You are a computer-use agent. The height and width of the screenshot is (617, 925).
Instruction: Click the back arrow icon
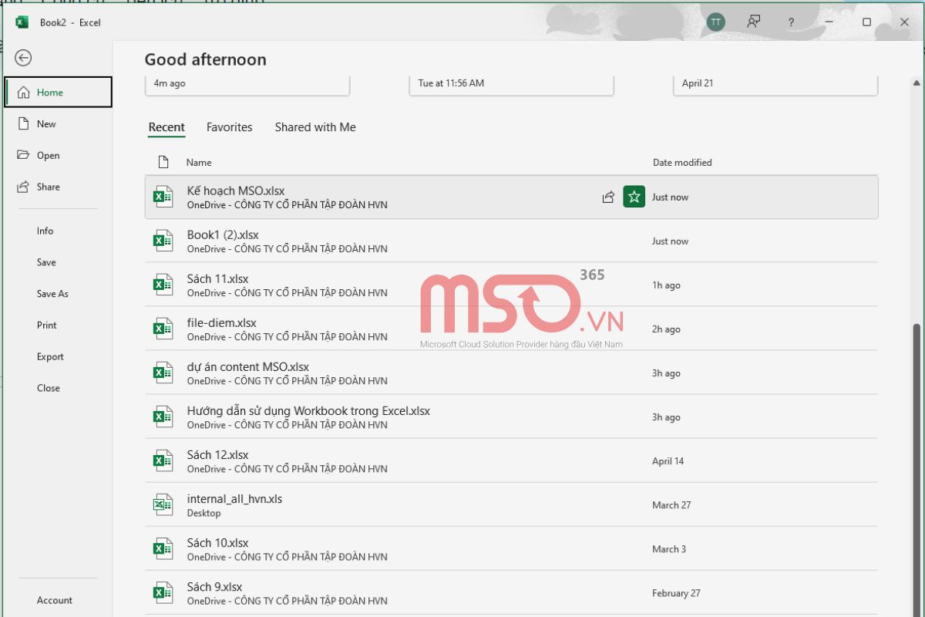click(x=23, y=58)
